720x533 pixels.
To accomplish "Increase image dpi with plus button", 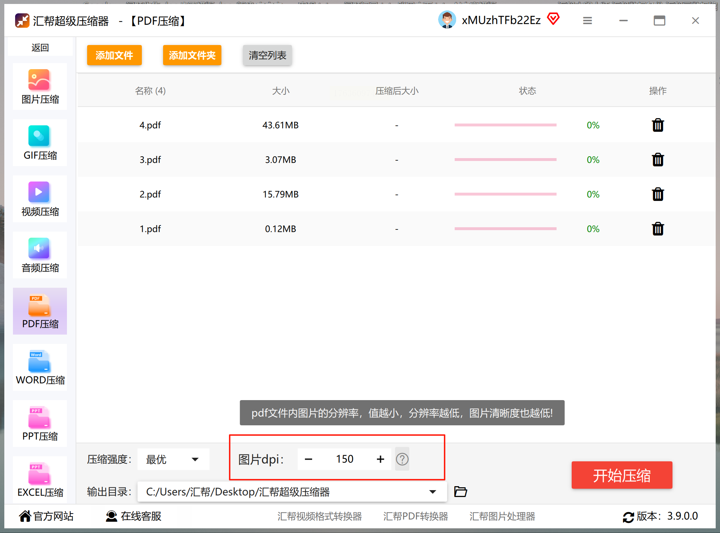I will click(x=380, y=459).
